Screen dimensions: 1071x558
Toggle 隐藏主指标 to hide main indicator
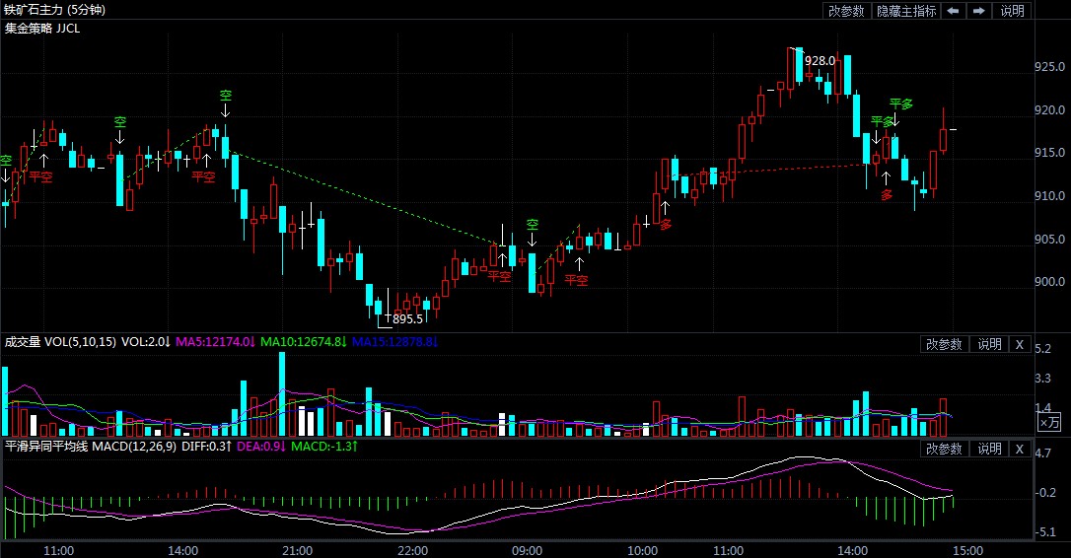point(906,11)
